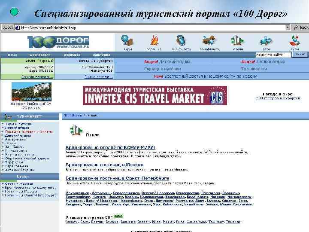The width and height of the screenshot is (309, 232).
Task: Open the Рига CIS city link
Action: [180, 222]
